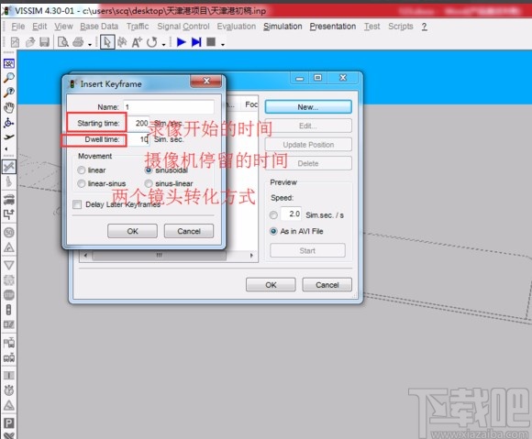
Task: Click the show entire network icon
Action: click(9, 63)
